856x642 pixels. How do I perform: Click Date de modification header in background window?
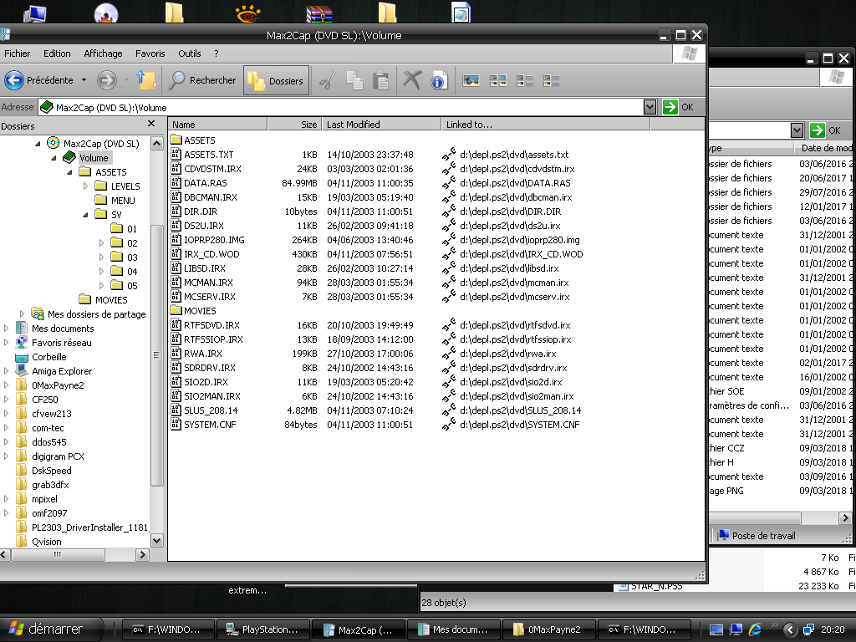pos(825,148)
